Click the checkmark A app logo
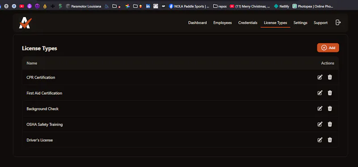 [x=26, y=23]
